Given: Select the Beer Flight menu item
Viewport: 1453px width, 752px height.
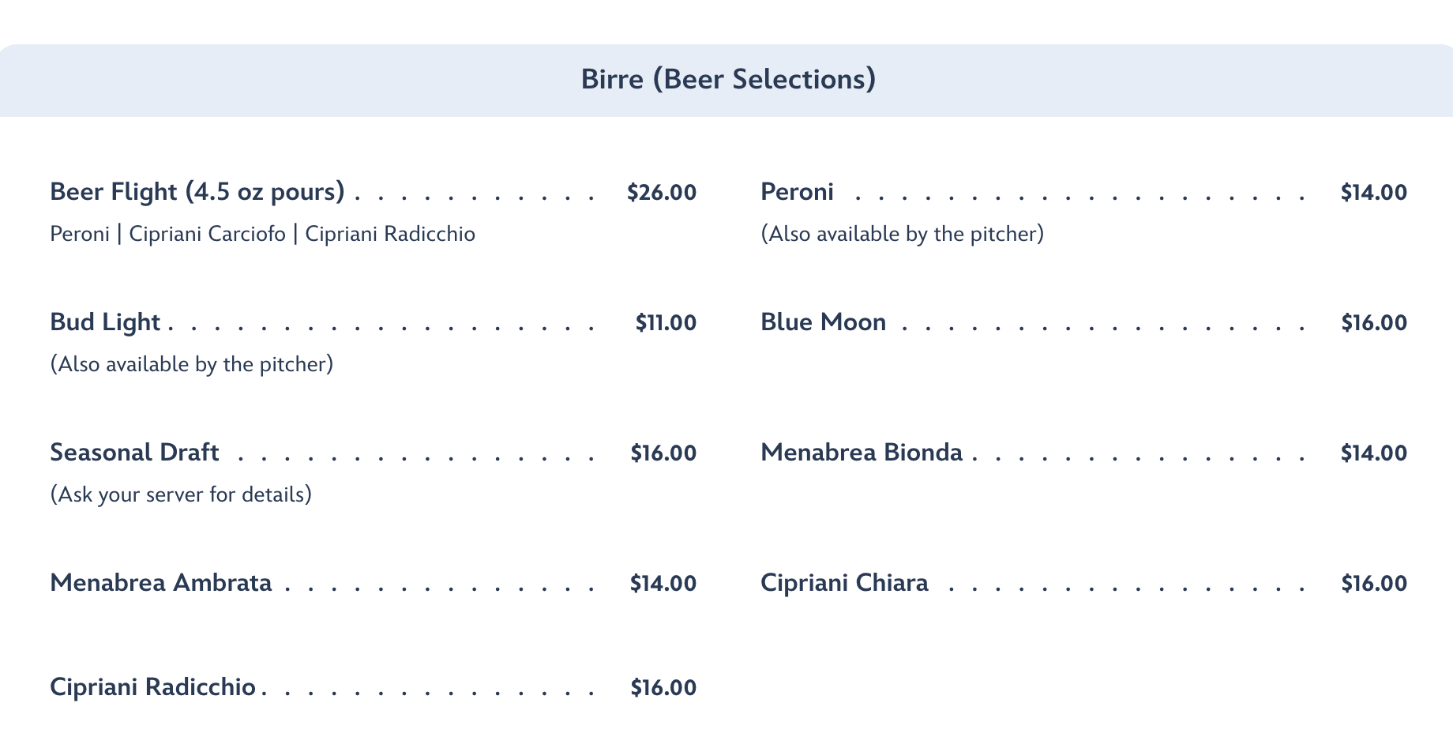Looking at the screenshot, I should point(197,192).
